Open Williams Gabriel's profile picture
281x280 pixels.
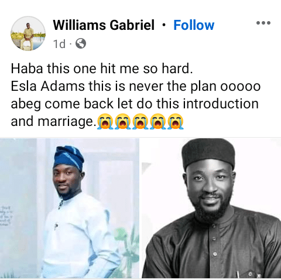click(28, 33)
